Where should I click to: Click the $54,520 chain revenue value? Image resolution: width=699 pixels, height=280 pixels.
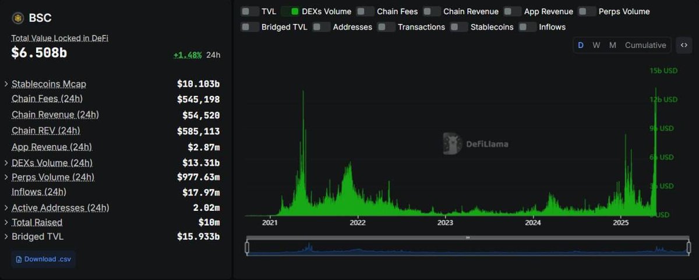point(201,116)
